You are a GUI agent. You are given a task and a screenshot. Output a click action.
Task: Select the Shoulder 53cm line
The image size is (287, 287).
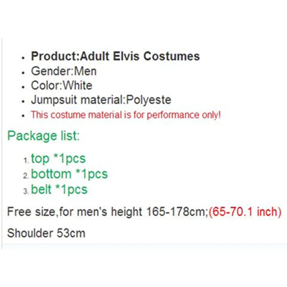(x=46, y=233)
